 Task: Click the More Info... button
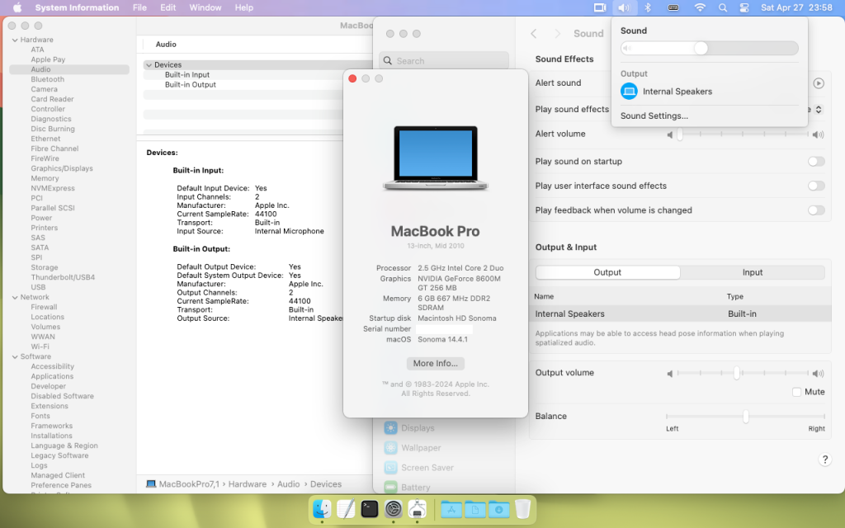[436, 364]
